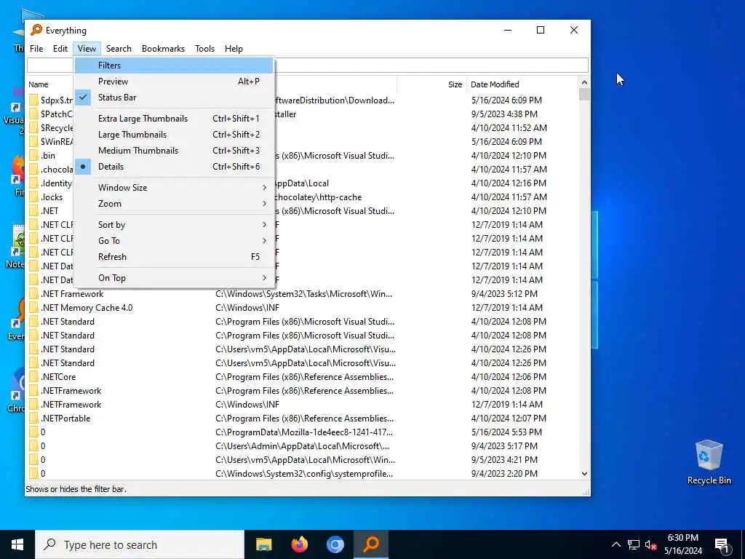Click path C:\Users\Admin\AppData\Local\Microsoft
The width and height of the screenshot is (745, 559).
302,446
